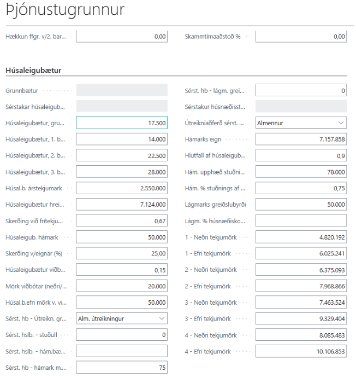
Task: Expand the Sérst. hb - Útreikn. gr. dropdown
Action: 121,318
